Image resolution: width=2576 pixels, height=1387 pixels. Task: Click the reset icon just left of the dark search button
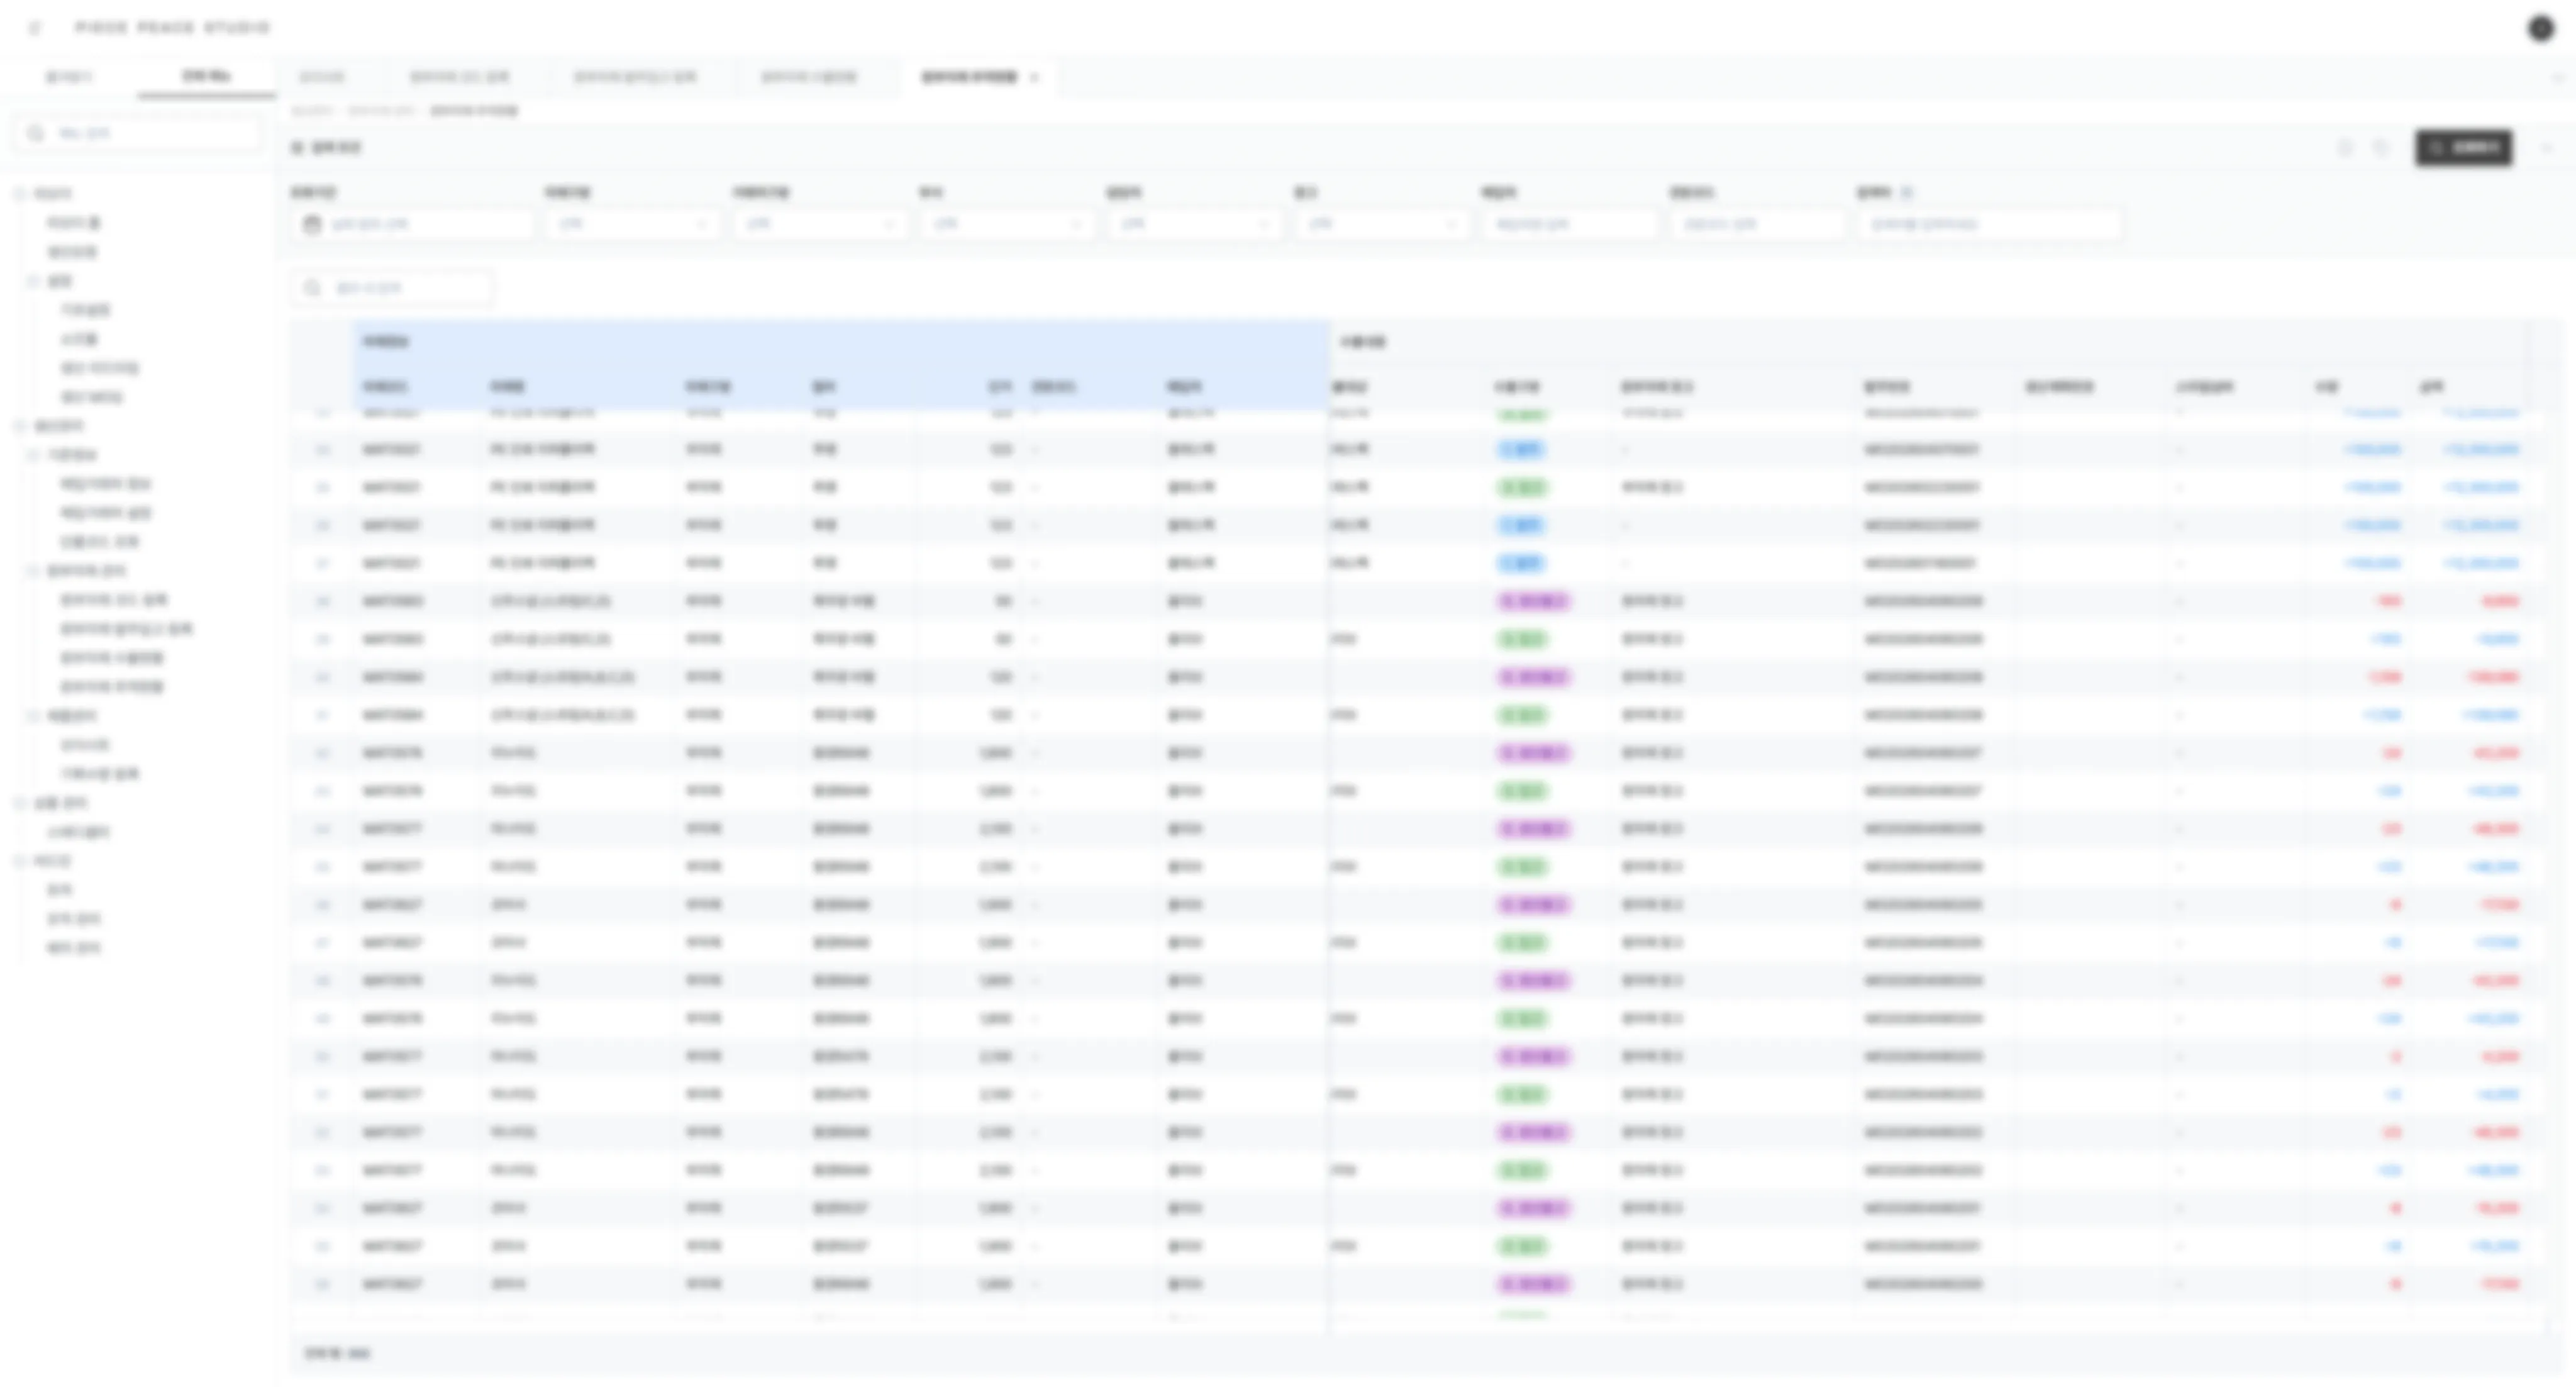tap(2381, 148)
